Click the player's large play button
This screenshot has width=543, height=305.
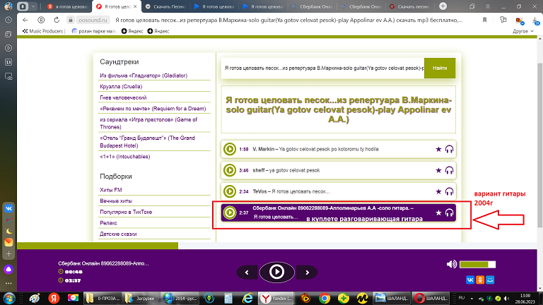point(276,272)
